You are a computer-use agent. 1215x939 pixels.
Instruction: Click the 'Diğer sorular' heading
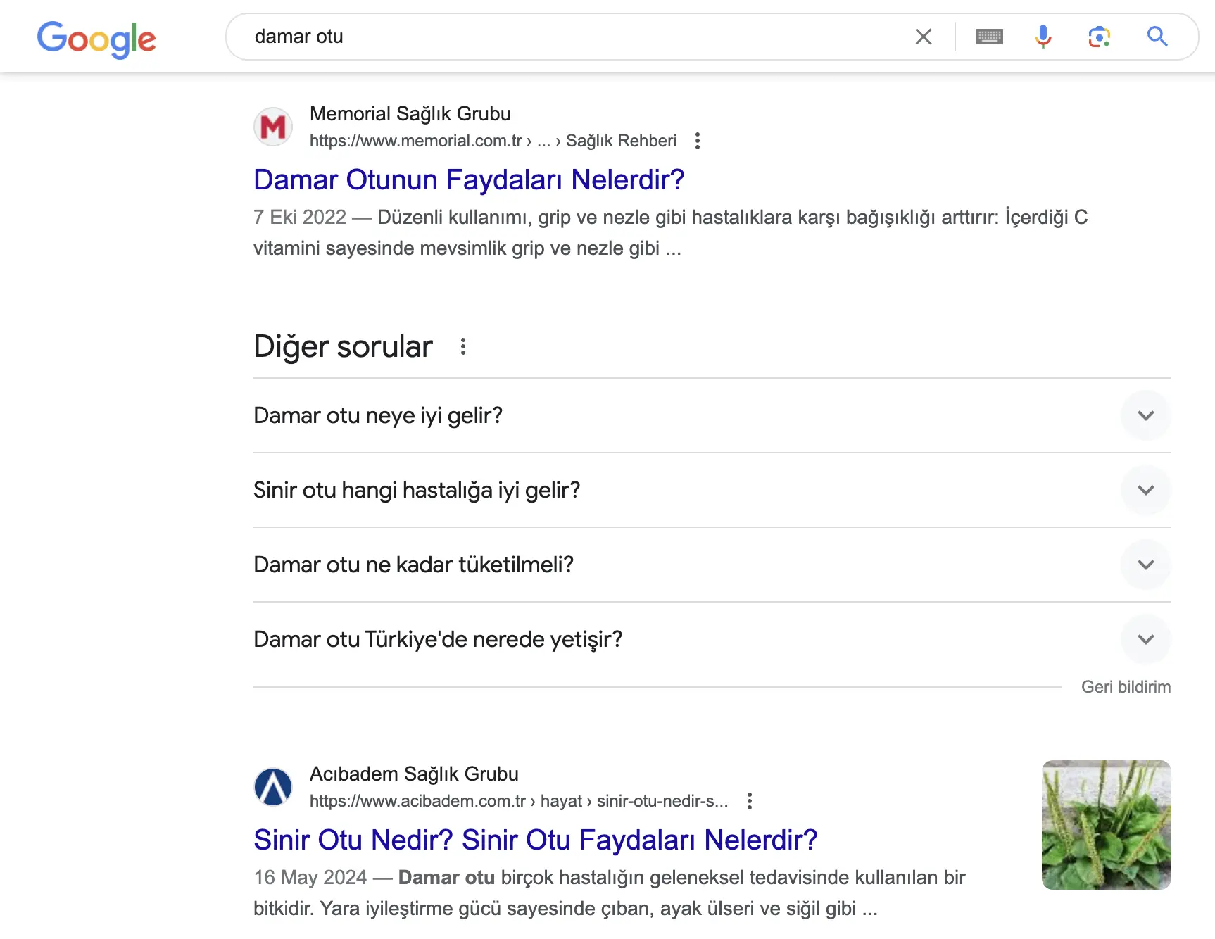click(343, 346)
